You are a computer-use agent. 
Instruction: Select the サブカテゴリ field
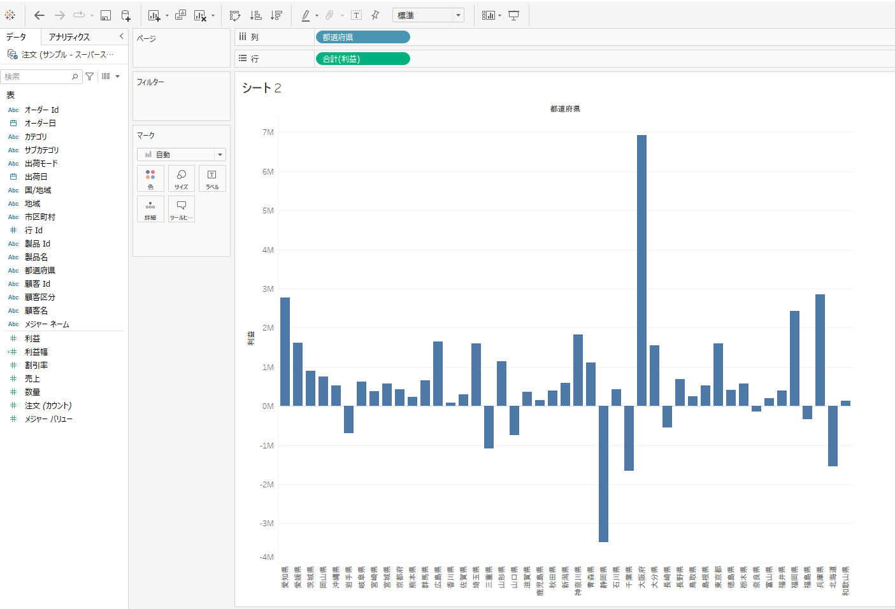41,150
